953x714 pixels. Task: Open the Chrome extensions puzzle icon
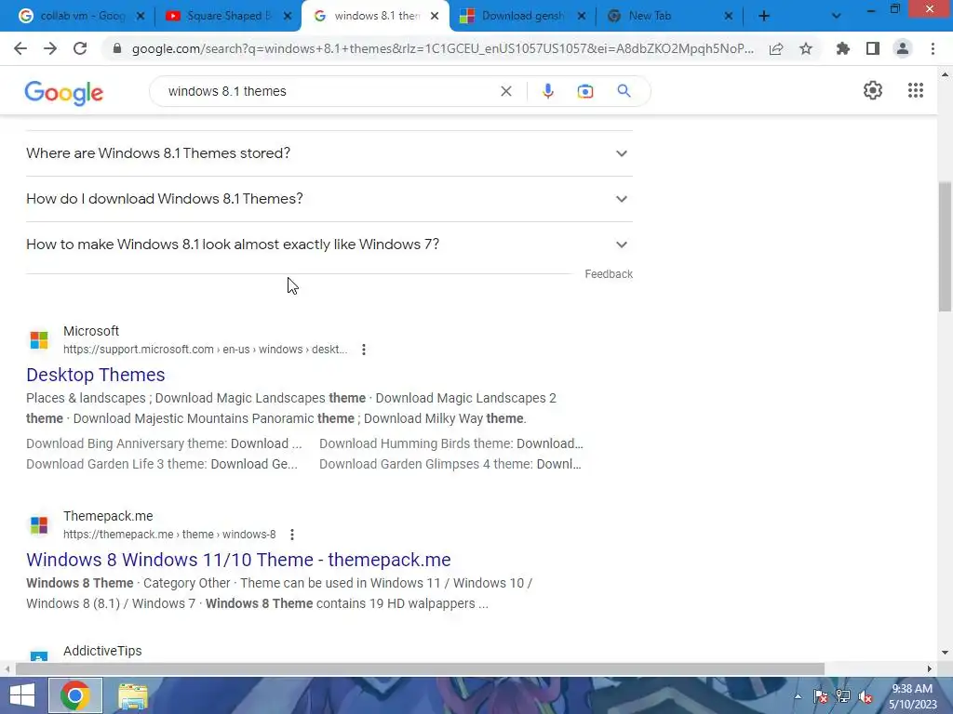[x=843, y=48]
